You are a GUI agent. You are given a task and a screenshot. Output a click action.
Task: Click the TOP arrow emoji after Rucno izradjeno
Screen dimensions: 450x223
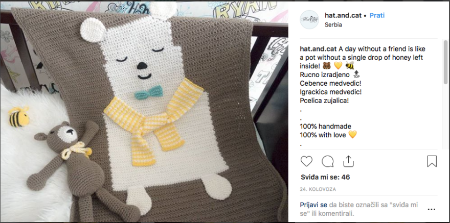[356, 75]
